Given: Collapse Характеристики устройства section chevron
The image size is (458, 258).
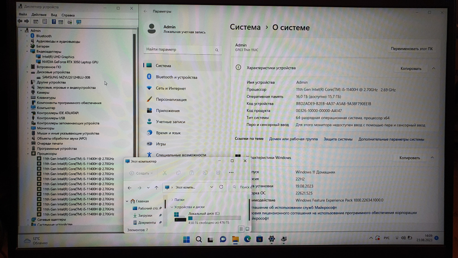Looking at the screenshot, I should [x=433, y=68].
